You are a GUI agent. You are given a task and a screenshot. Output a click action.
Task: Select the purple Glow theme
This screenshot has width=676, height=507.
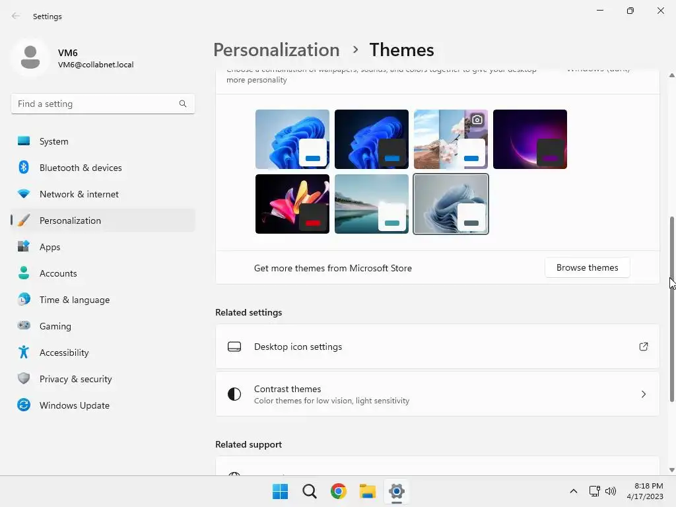pos(530,139)
